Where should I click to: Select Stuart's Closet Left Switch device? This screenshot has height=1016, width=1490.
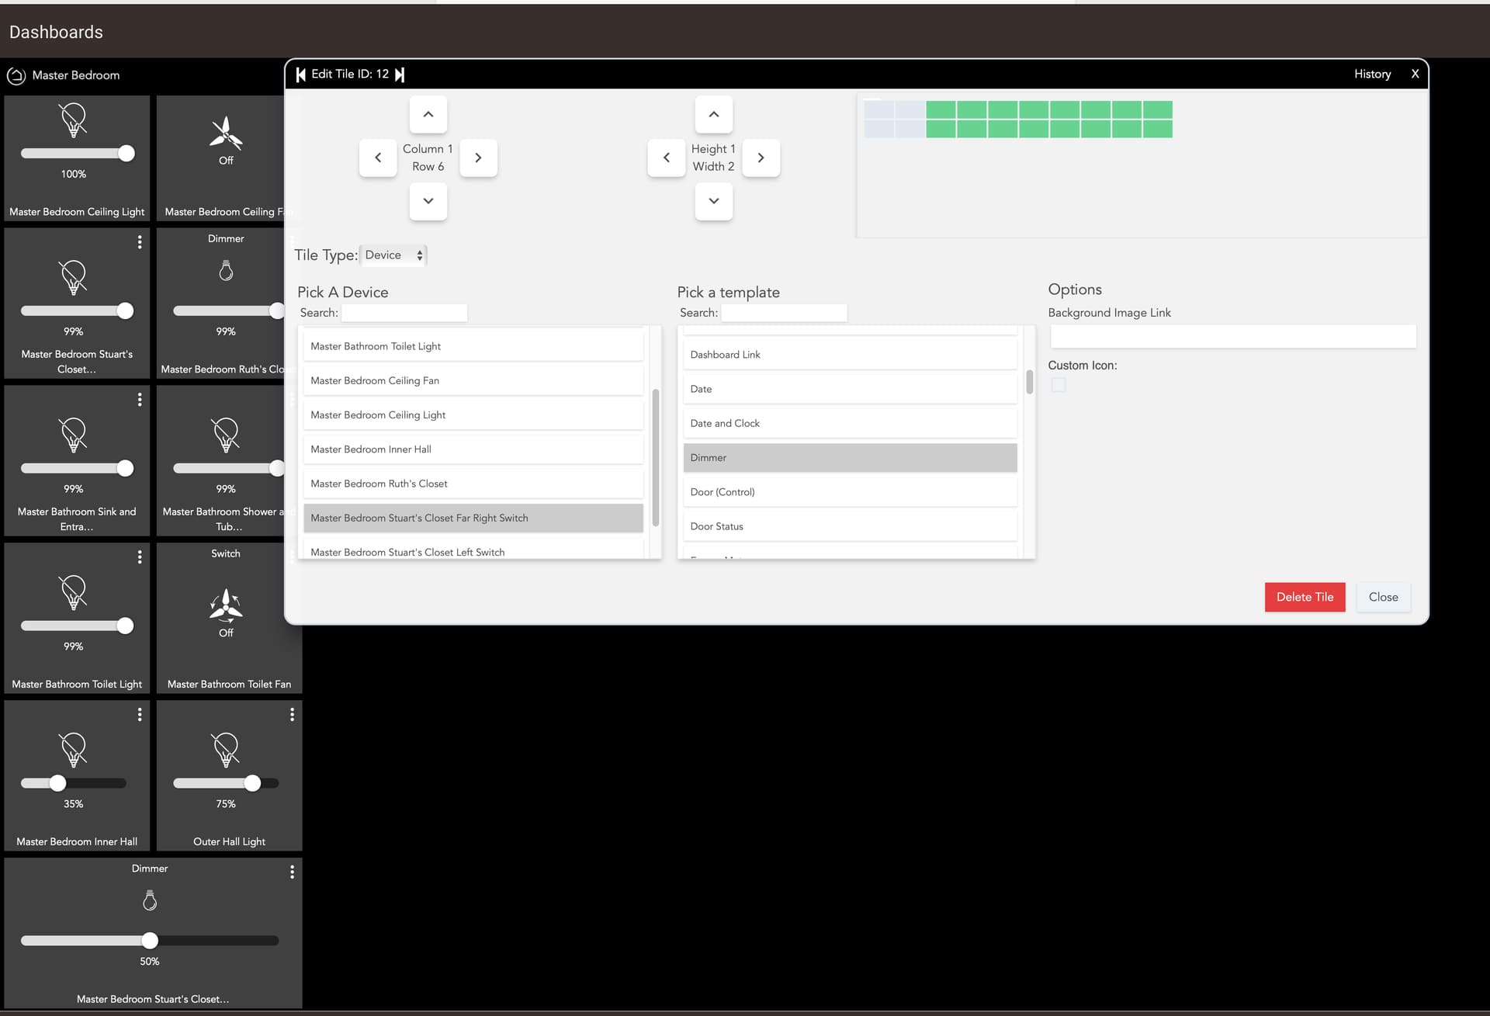point(473,550)
